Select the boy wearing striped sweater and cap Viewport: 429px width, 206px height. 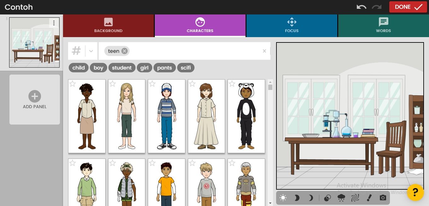(167, 116)
